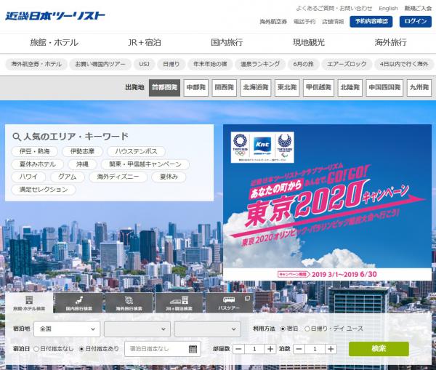The image size is (436, 370).
Task: Select 甲信越発 departure tab
Action: [x=318, y=88]
